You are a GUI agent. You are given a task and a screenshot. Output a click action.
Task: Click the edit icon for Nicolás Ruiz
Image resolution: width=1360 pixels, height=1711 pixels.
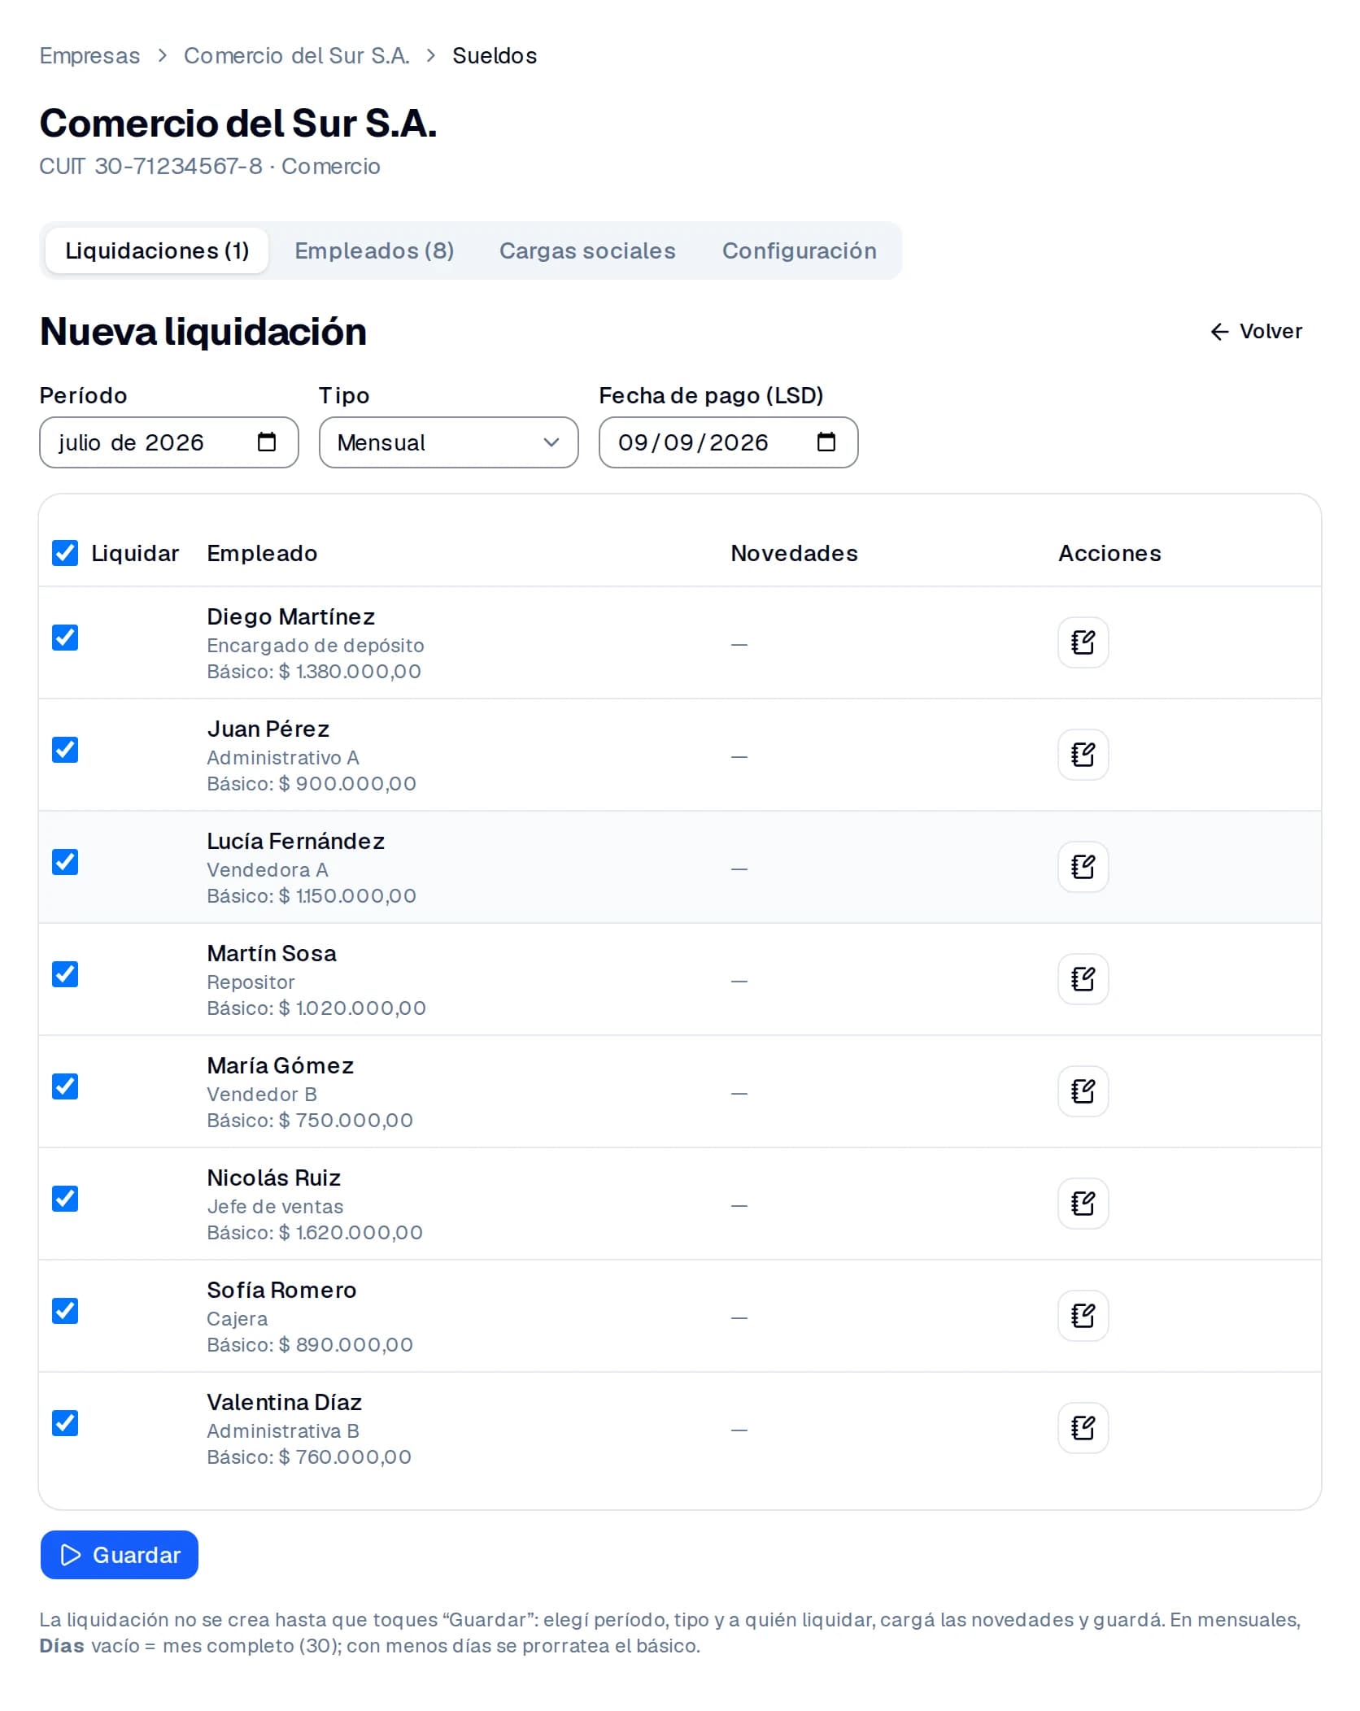pos(1083,1204)
